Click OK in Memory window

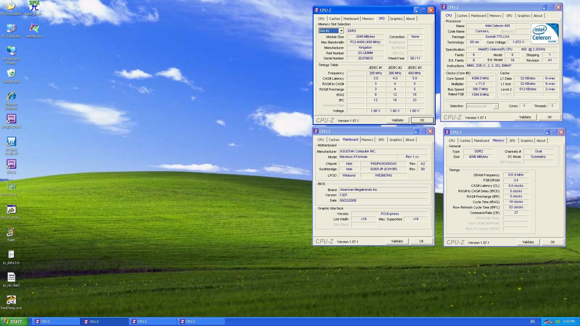pos(552,242)
